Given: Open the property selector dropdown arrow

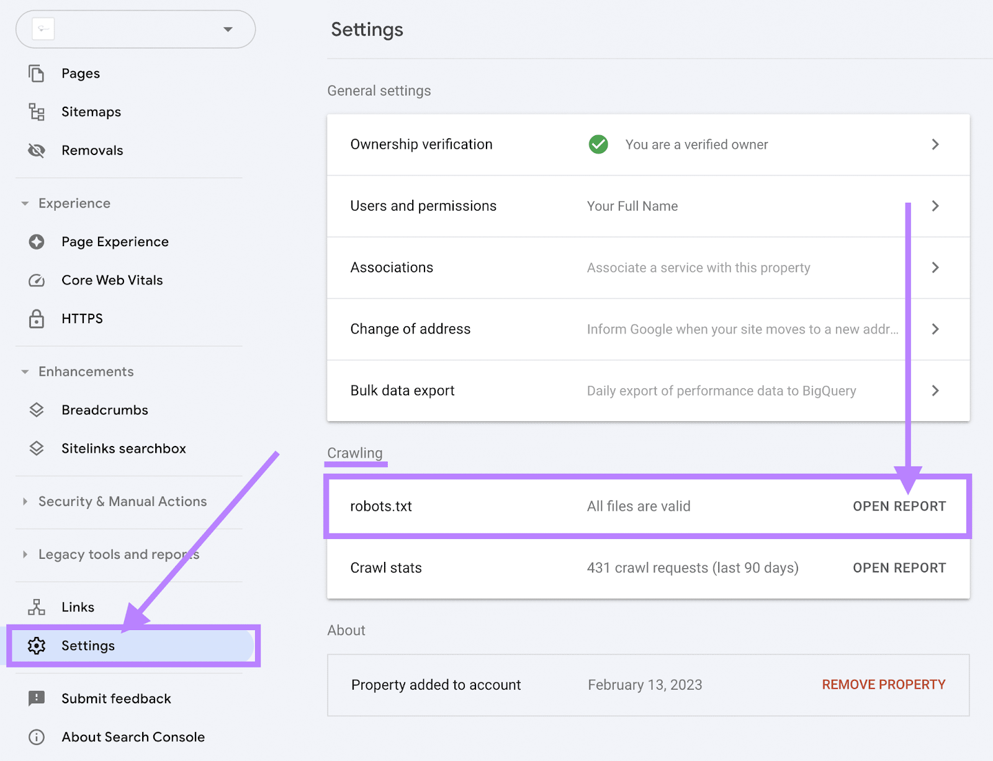Looking at the screenshot, I should (x=228, y=29).
